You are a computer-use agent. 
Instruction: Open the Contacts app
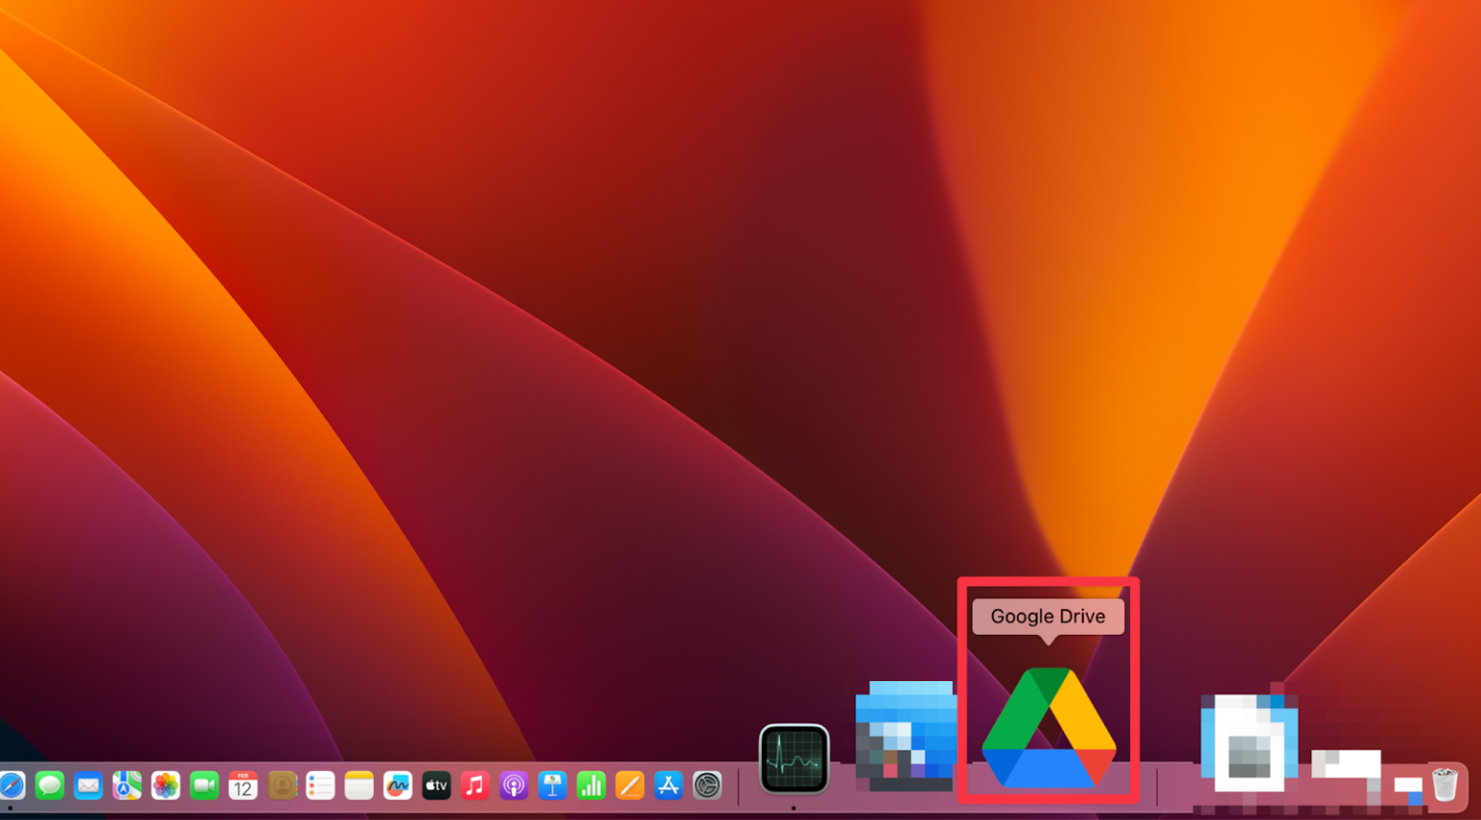click(x=281, y=785)
